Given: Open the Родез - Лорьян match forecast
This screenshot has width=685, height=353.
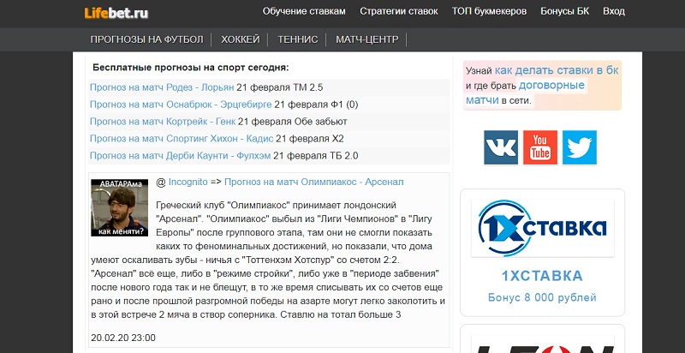Looking at the screenshot, I should coord(162,87).
